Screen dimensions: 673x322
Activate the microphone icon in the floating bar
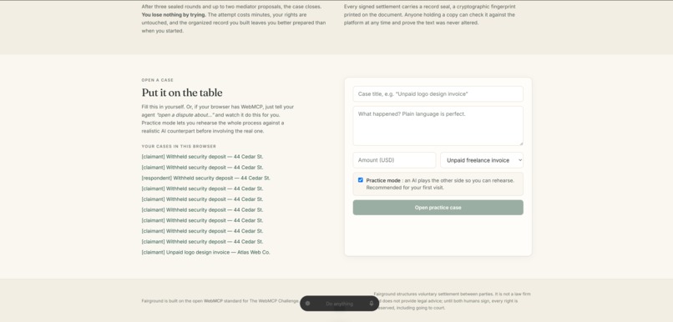(372, 303)
